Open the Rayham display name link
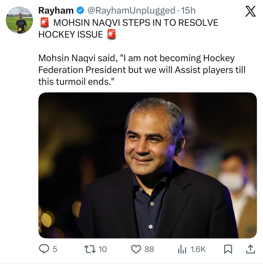The image size is (263, 267). point(56,11)
